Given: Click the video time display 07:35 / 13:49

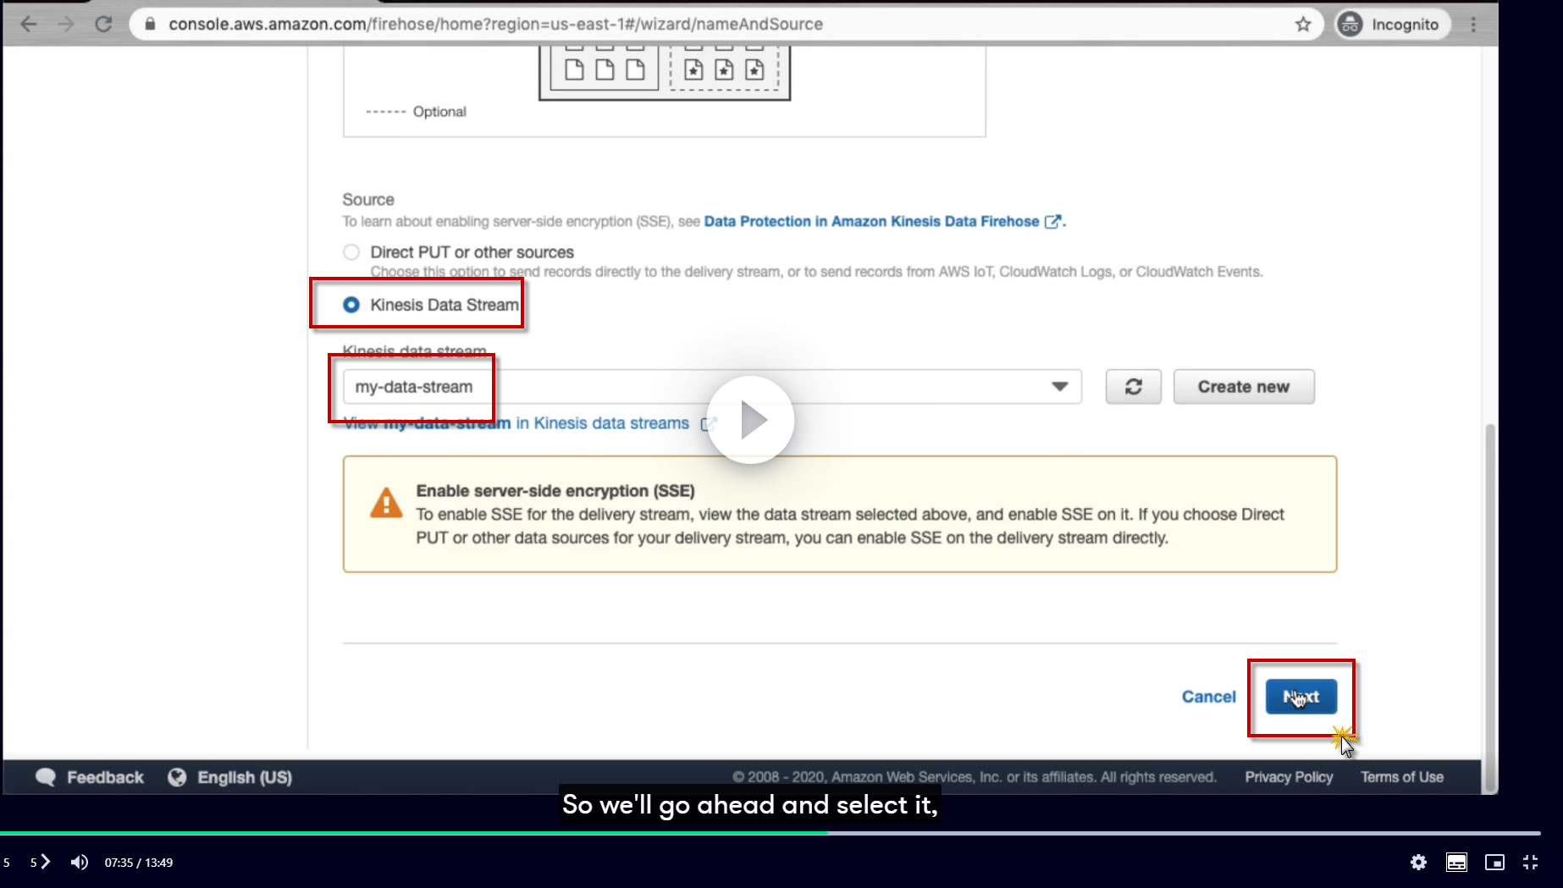Looking at the screenshot, I should click(139, 863).
